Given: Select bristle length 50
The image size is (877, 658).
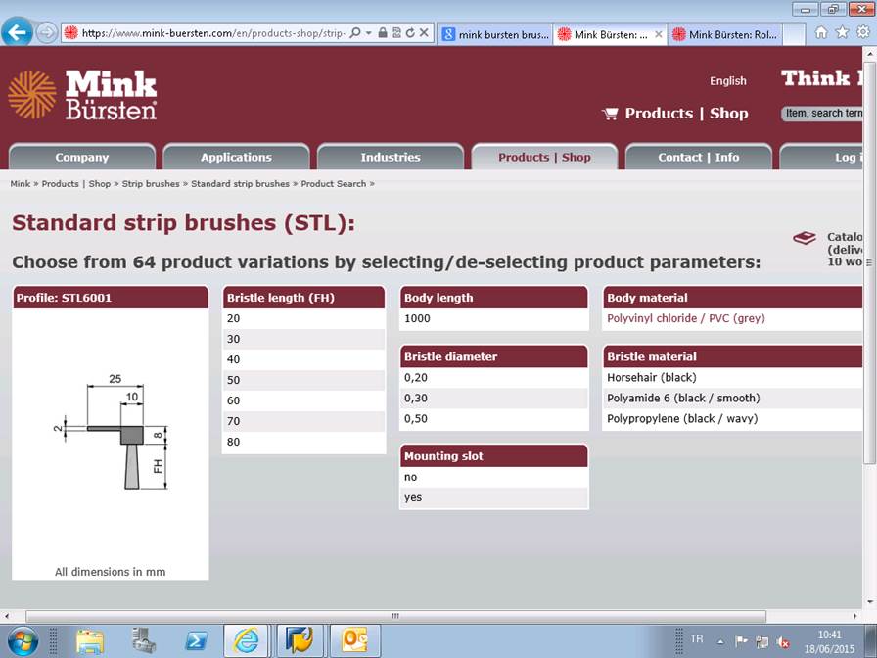Looking at the screenshot, I should click(303, 380).
